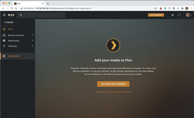Open the account avatar dropdown in Plex header
This screenshot has width=194, height=118.
(189, 15)
